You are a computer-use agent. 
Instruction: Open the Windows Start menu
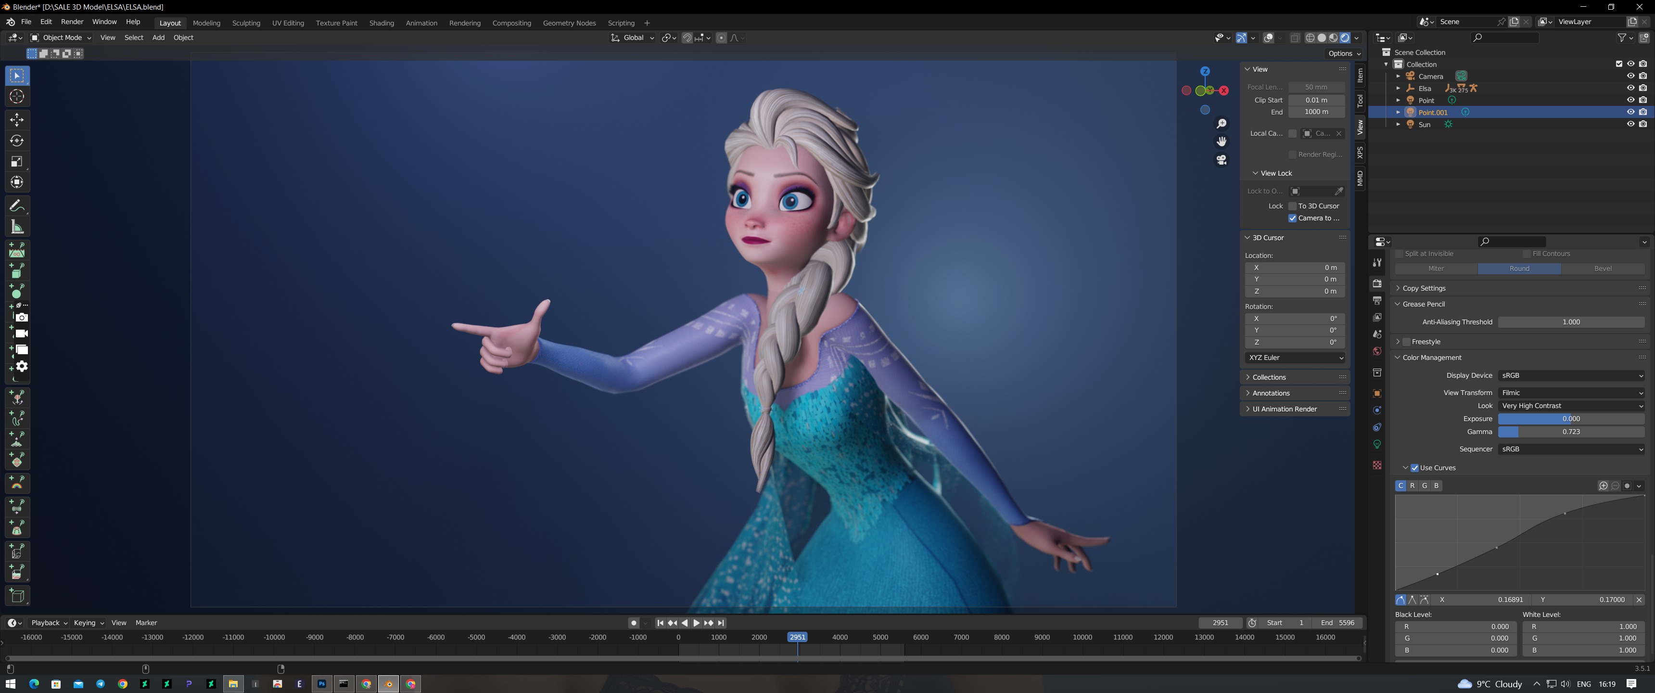tap(10, 684)
